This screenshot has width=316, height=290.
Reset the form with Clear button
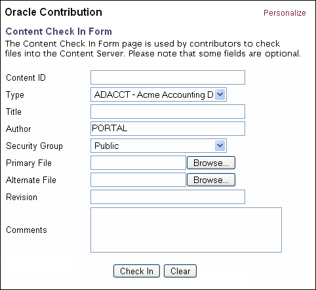coord(180,271)
